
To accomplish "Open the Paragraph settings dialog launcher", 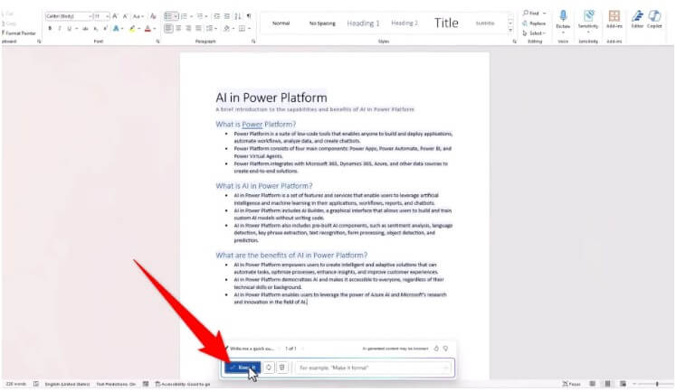I will 253,42.
